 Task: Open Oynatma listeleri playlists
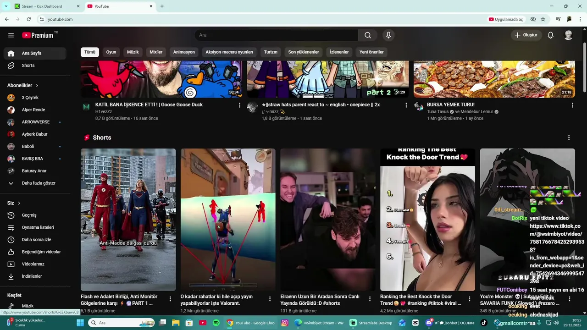pyautogui.click(x=35, y=227)
